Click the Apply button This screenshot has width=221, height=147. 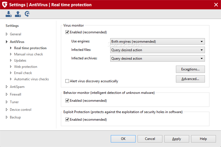(177, 139)
